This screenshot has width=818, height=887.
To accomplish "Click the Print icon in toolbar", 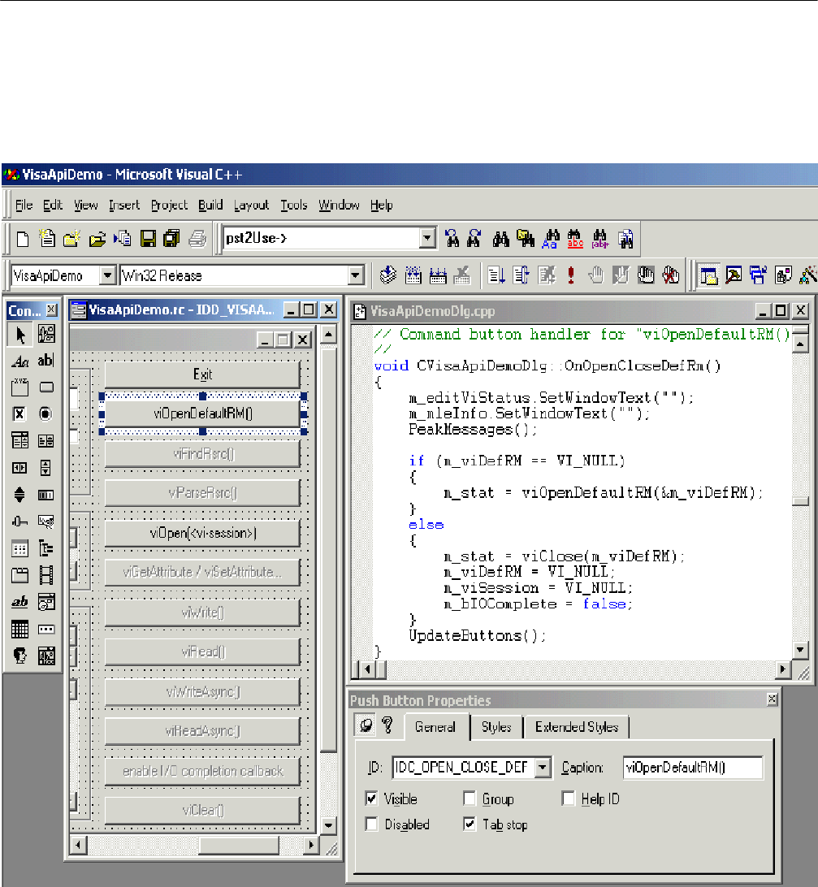I will point(197,239).
